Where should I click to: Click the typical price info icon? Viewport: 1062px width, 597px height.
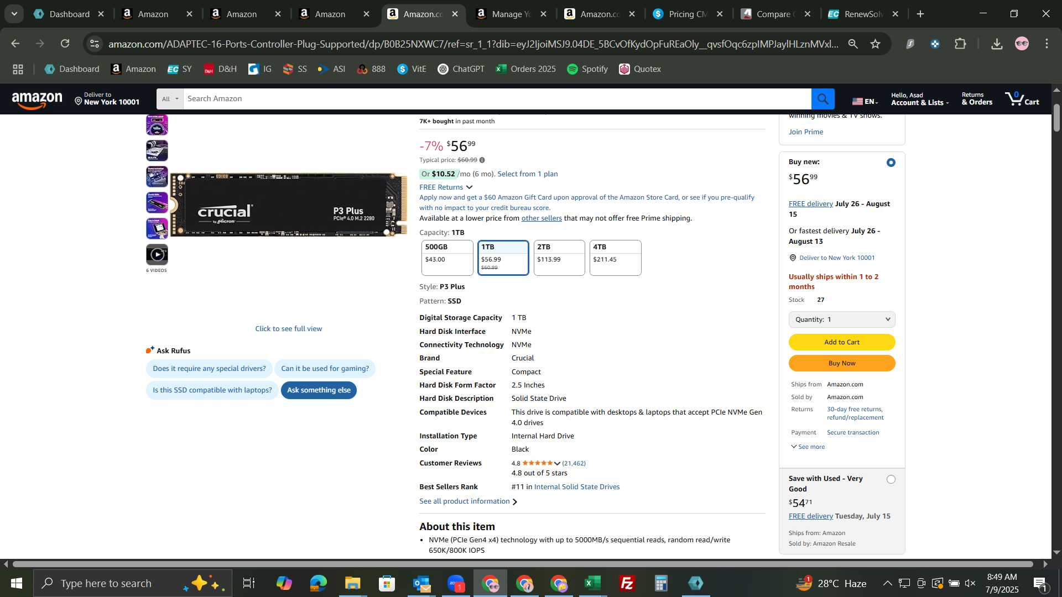tap(482, 160)
